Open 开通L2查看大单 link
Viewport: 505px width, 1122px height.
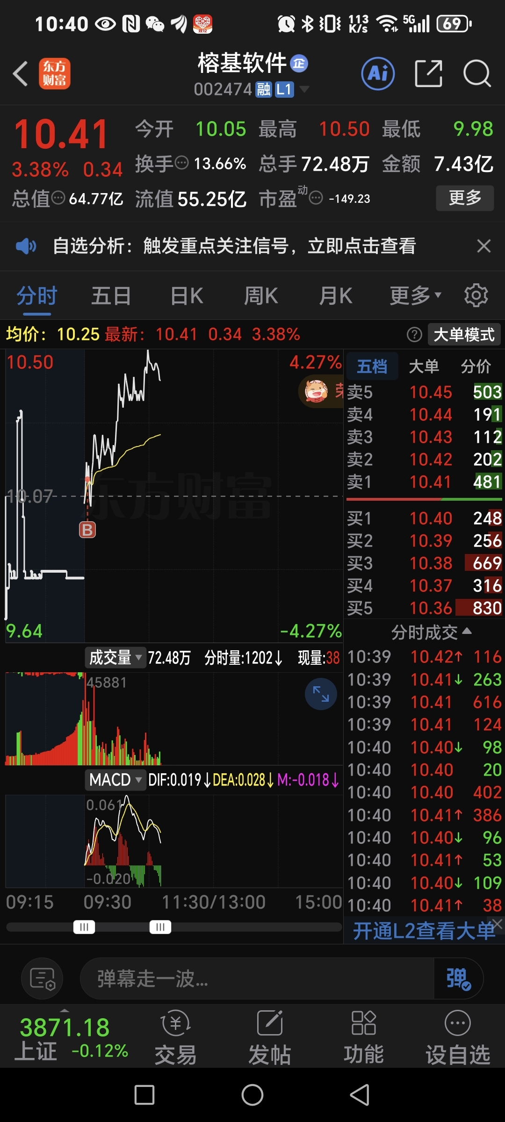point(424,931)
